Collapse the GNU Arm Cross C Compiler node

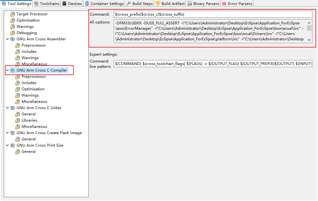pyautogui.click(x=7, y=70)
